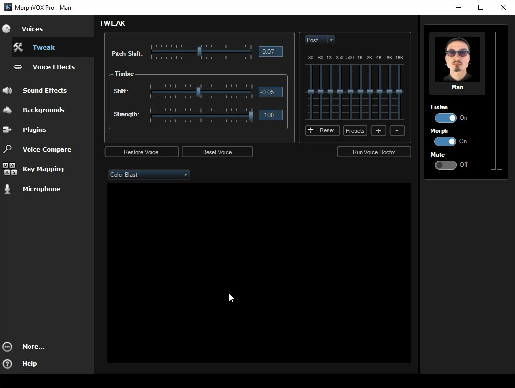515x388 pixels.
Task: Click the Run Voice Doctor button
Action: click(374, 152)
